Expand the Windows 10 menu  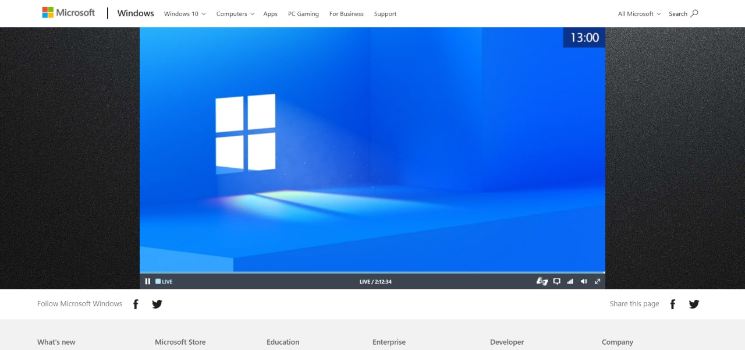(x=185, y=14)
